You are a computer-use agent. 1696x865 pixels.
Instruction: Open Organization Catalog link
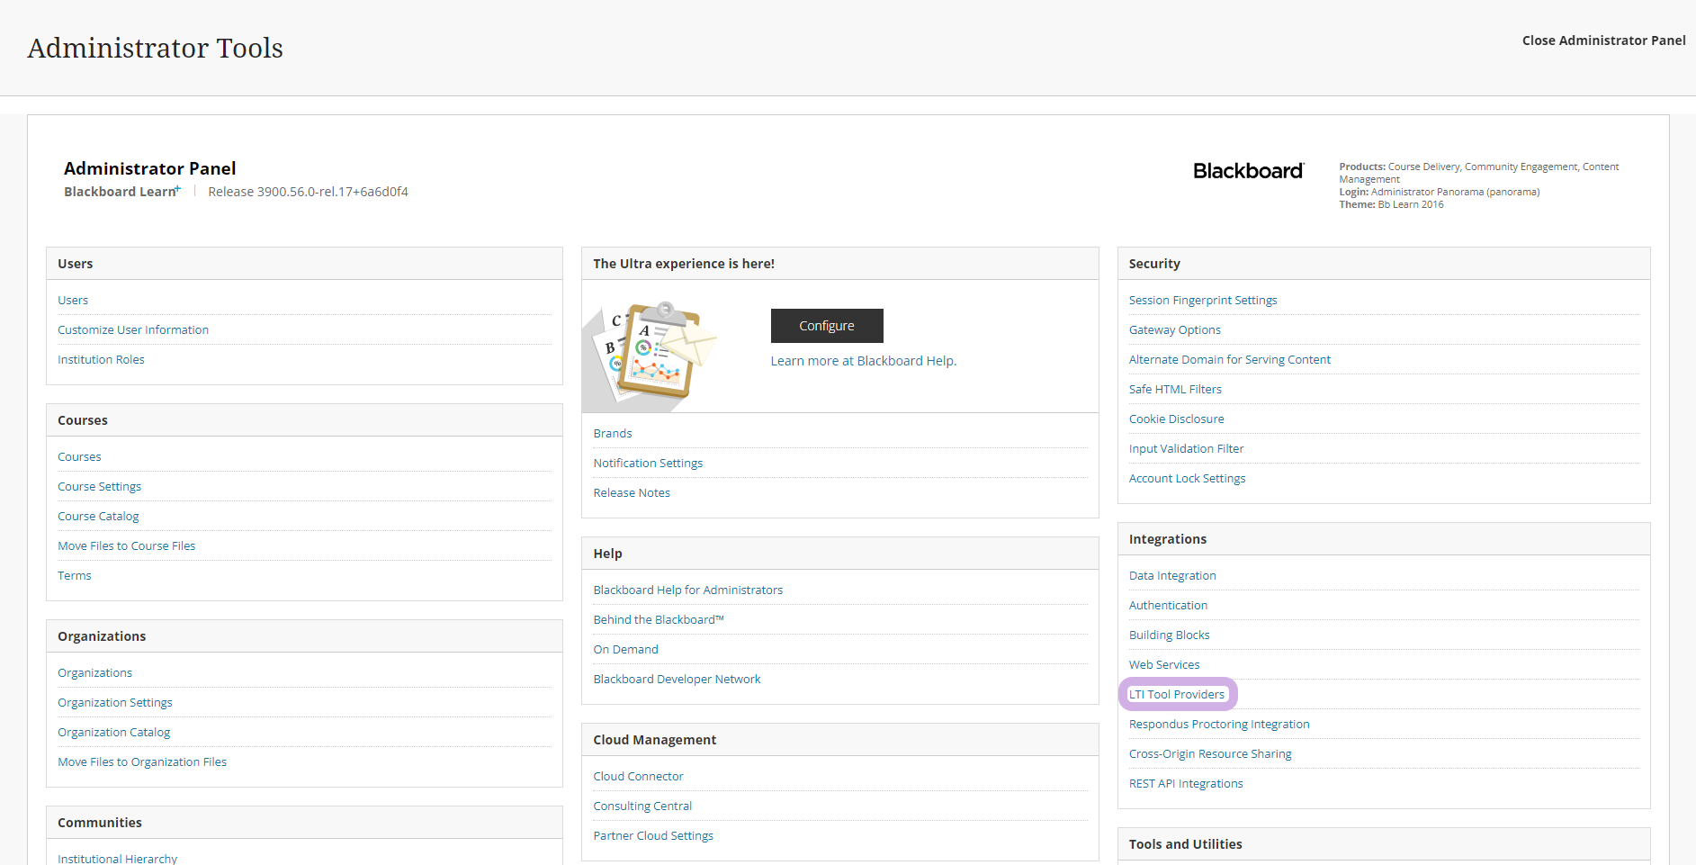pos(113,733)
